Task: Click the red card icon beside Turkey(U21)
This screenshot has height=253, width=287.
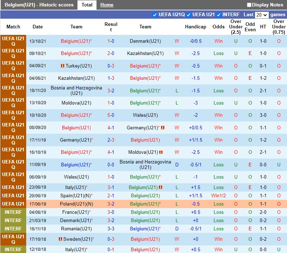Action: pyautogui.click(x=62, y=66)
